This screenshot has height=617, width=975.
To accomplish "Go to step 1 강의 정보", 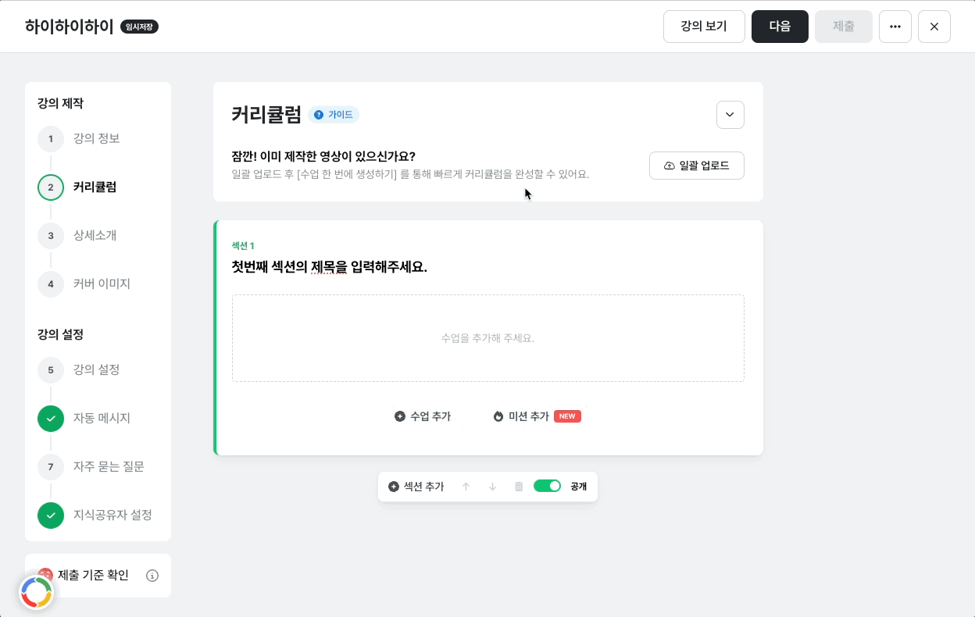I will tap(78, 139).
